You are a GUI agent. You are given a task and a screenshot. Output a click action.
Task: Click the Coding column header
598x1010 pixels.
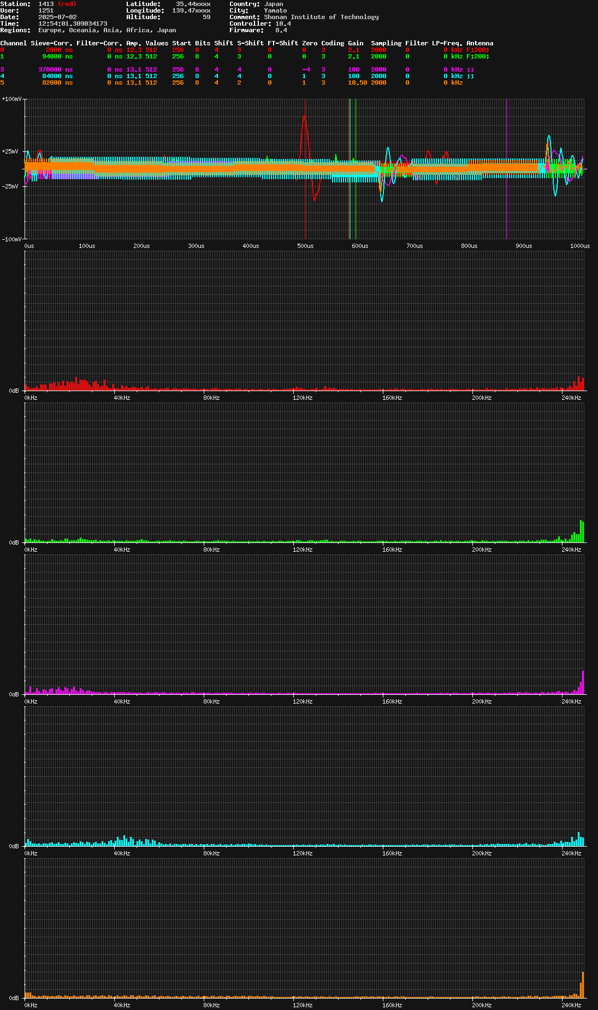click(333, 43)
